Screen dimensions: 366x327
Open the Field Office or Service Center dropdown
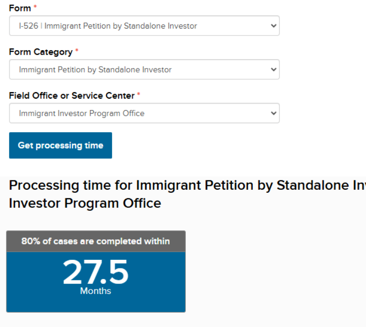tap(144, 113)
